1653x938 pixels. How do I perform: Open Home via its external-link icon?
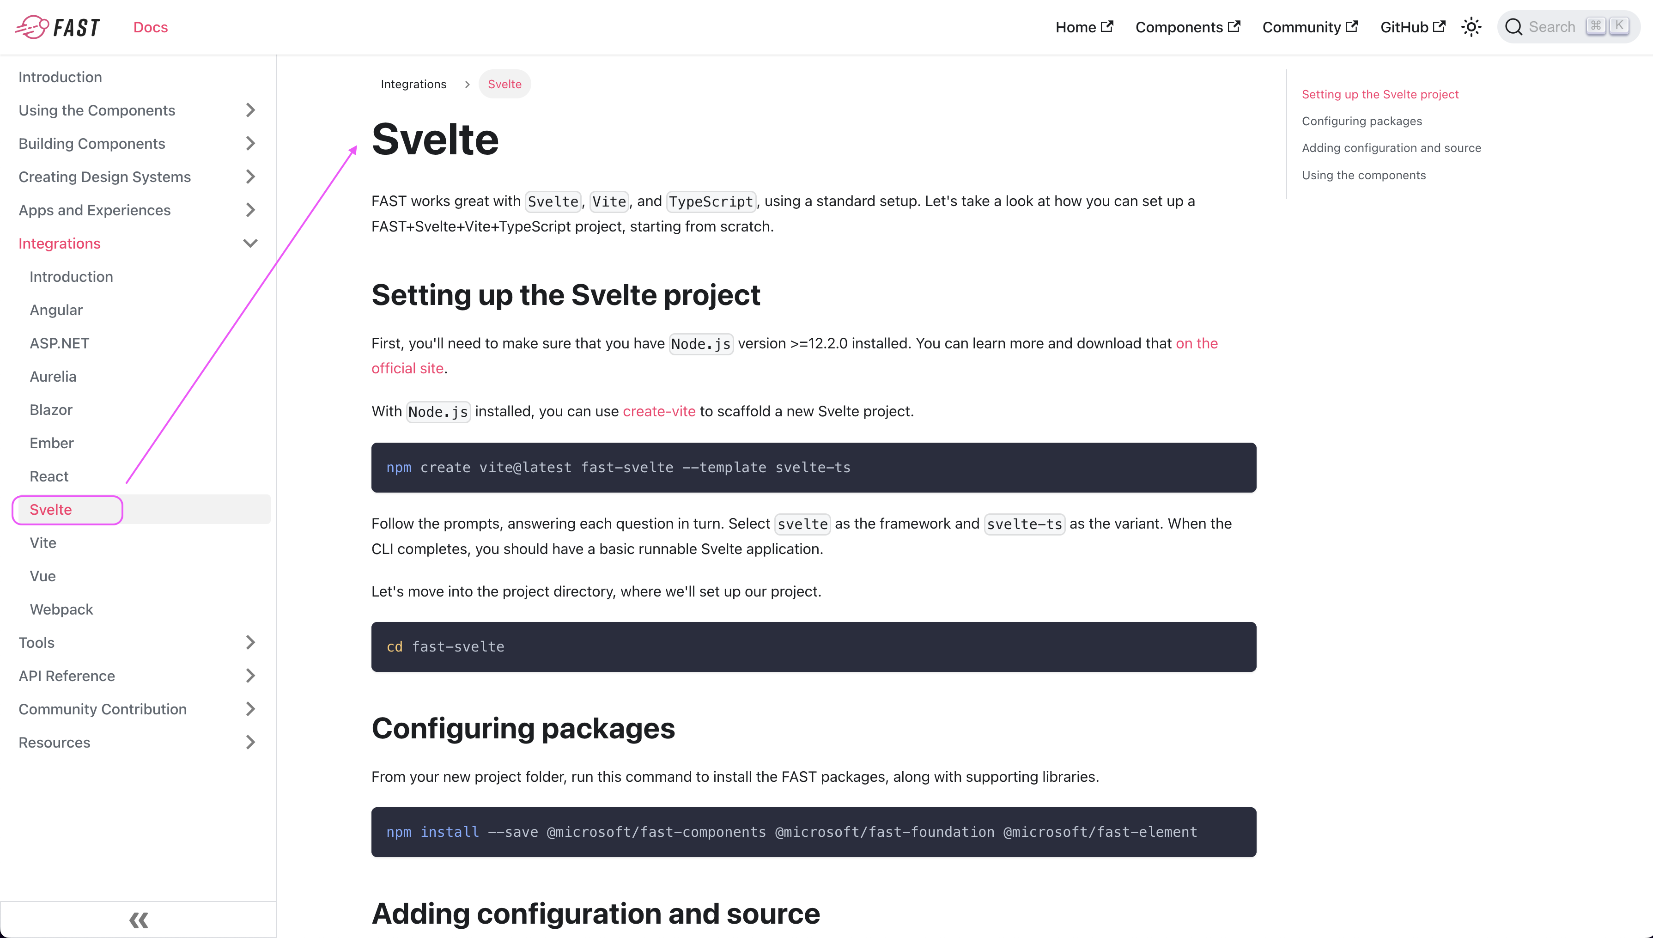[1107, 26]
